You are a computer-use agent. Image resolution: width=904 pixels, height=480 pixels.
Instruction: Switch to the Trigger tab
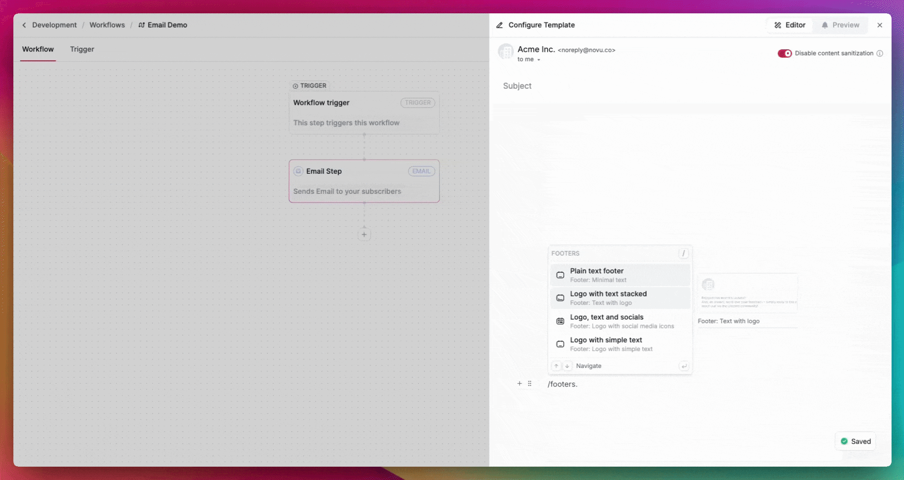point(82,49)
